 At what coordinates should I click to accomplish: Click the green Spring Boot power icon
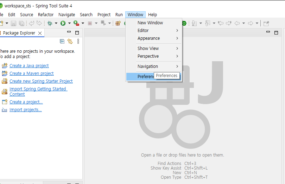point(184,23)
